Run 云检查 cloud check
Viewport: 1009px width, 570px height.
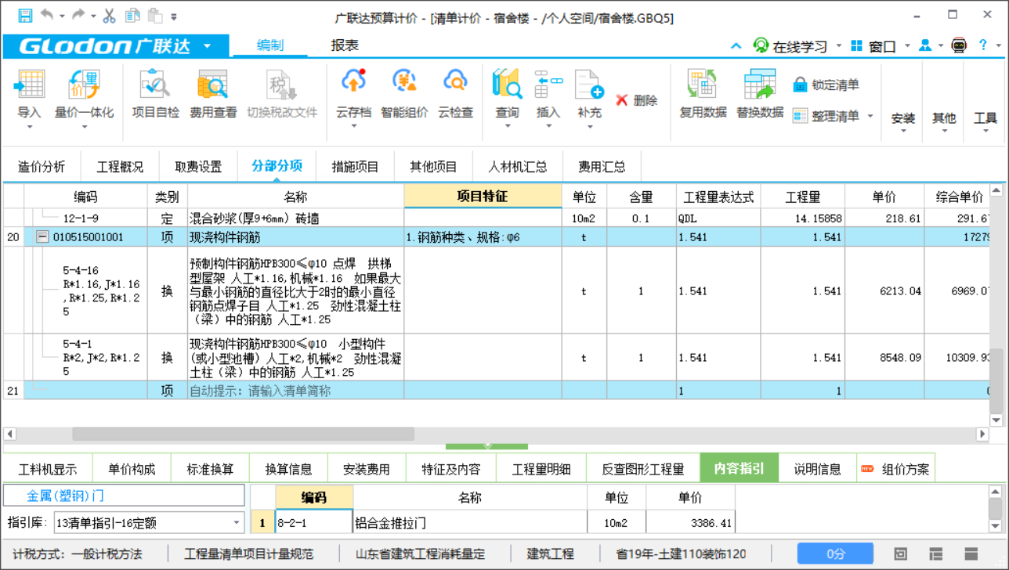(x=455, y=94)
